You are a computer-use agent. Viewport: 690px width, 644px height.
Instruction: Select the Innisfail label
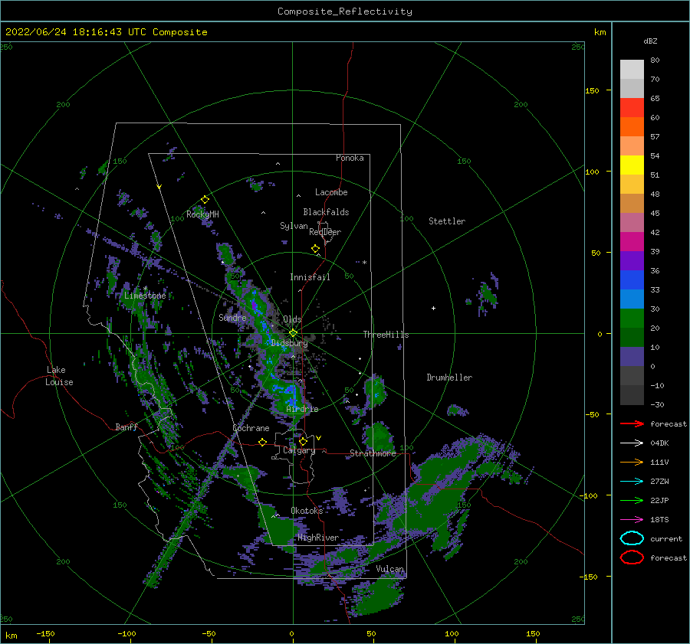(310, 277)
